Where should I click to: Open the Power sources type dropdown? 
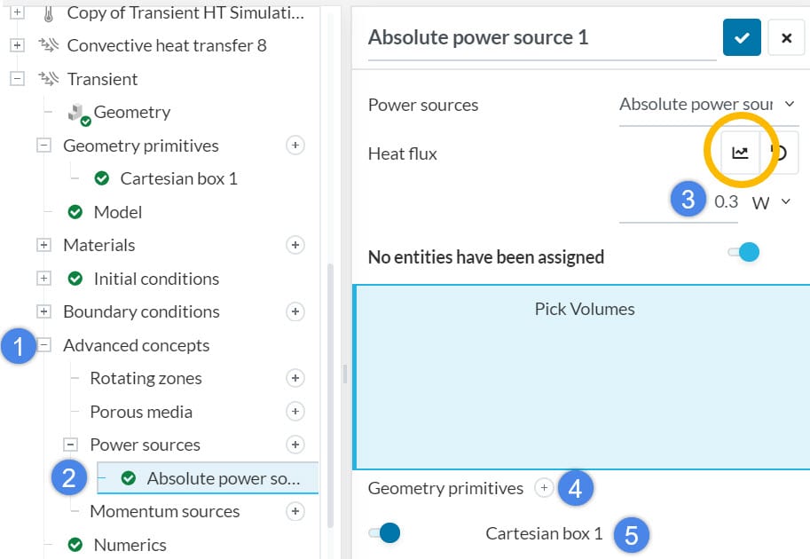708,105
